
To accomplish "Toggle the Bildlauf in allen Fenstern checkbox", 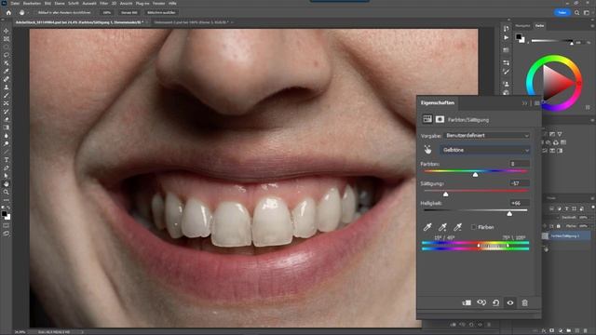I will (34, 12).
